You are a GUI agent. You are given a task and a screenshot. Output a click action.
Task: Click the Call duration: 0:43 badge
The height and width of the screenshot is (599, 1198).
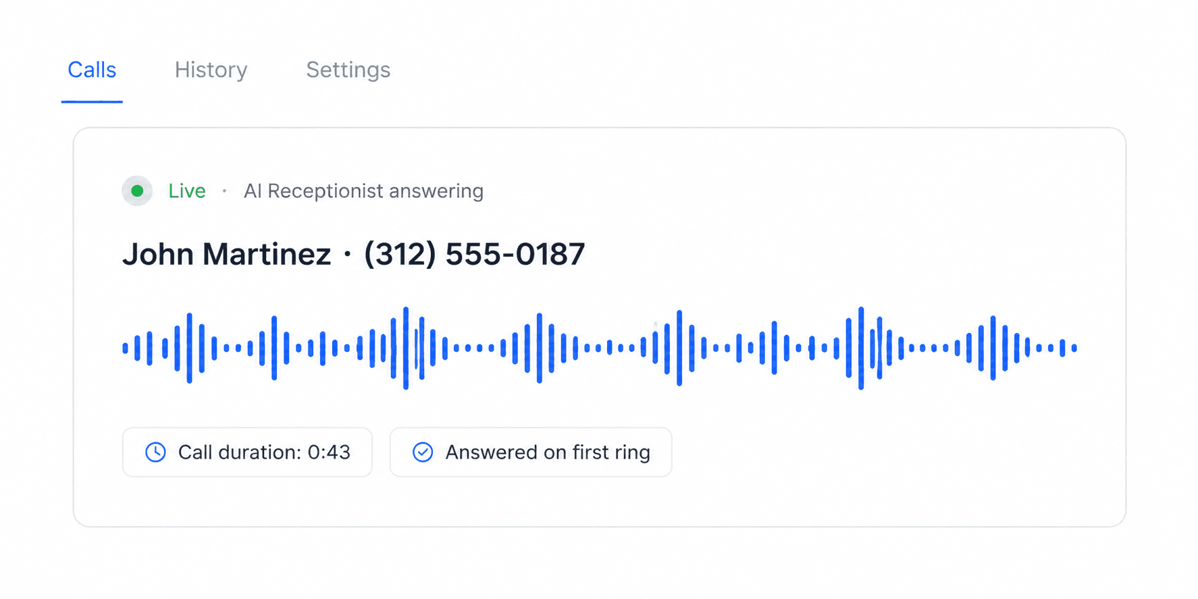247,452
